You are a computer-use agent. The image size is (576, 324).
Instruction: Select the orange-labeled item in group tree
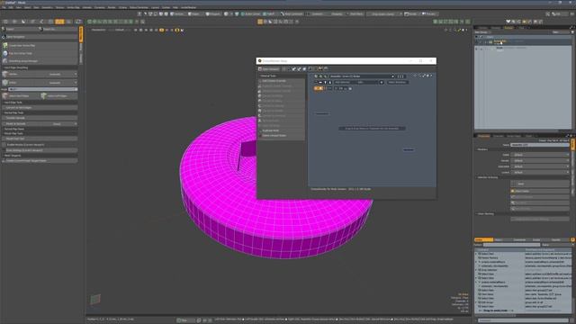(x=500, y=41)
